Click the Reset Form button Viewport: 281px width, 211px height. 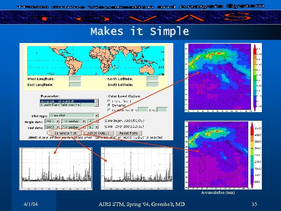[x=128, y=133]
